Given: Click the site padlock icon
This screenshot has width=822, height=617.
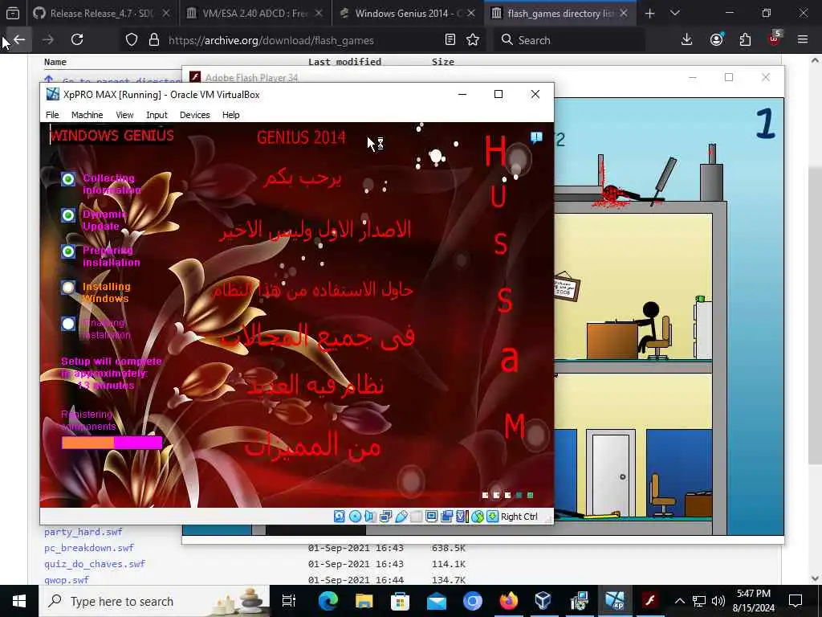Looking at the screenshot, I should (153, 40).
